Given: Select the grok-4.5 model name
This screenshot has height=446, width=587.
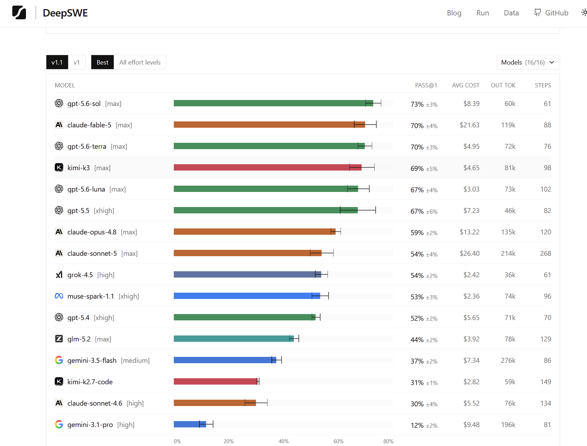Looking at the screenshot, I should (80, 275).
